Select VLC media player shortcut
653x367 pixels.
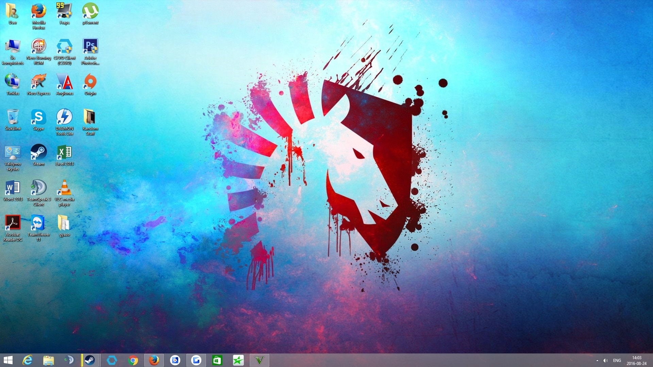64,188
